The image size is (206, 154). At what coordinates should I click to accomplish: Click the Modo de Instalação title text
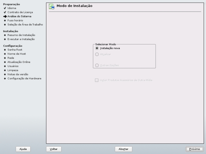(75, 6)
